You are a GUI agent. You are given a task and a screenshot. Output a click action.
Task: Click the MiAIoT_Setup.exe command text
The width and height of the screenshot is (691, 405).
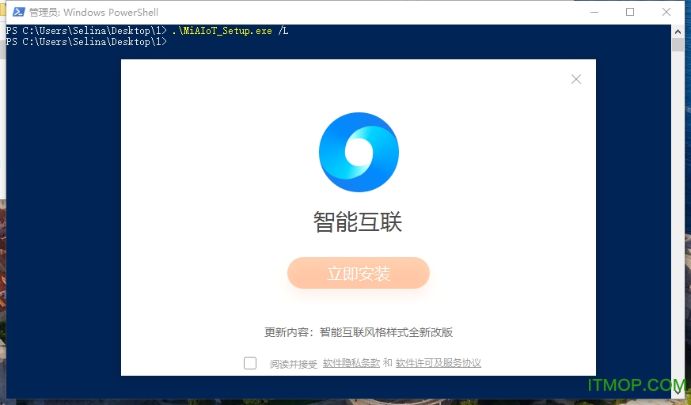tap(225, 31)
